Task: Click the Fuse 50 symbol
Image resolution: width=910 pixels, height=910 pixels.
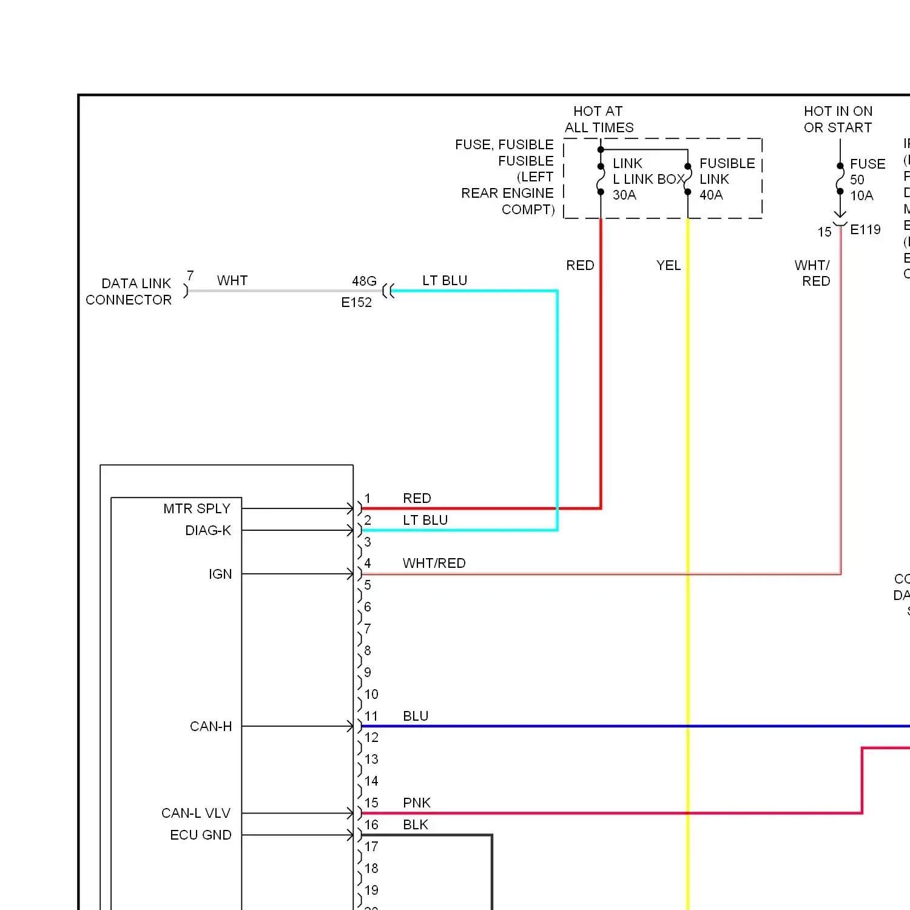Action: click(840, 179)
